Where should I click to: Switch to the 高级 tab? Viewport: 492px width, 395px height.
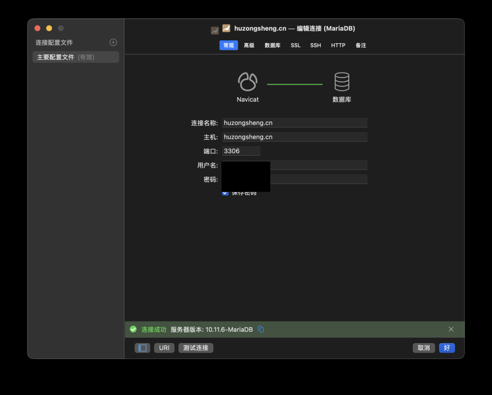point(249,45)
